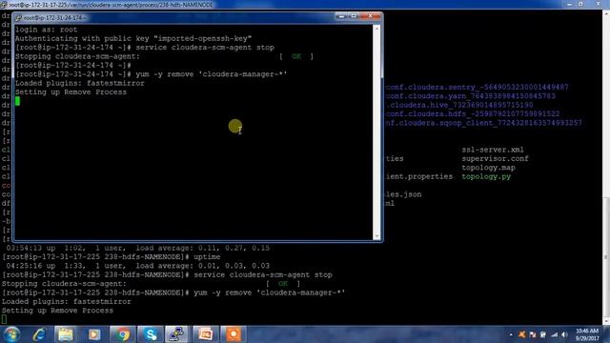Click cloudera.sqoop_client directory name in back window
Viewport: 610px width, 343px height.
pyautogui.click(x=484, y=123)
